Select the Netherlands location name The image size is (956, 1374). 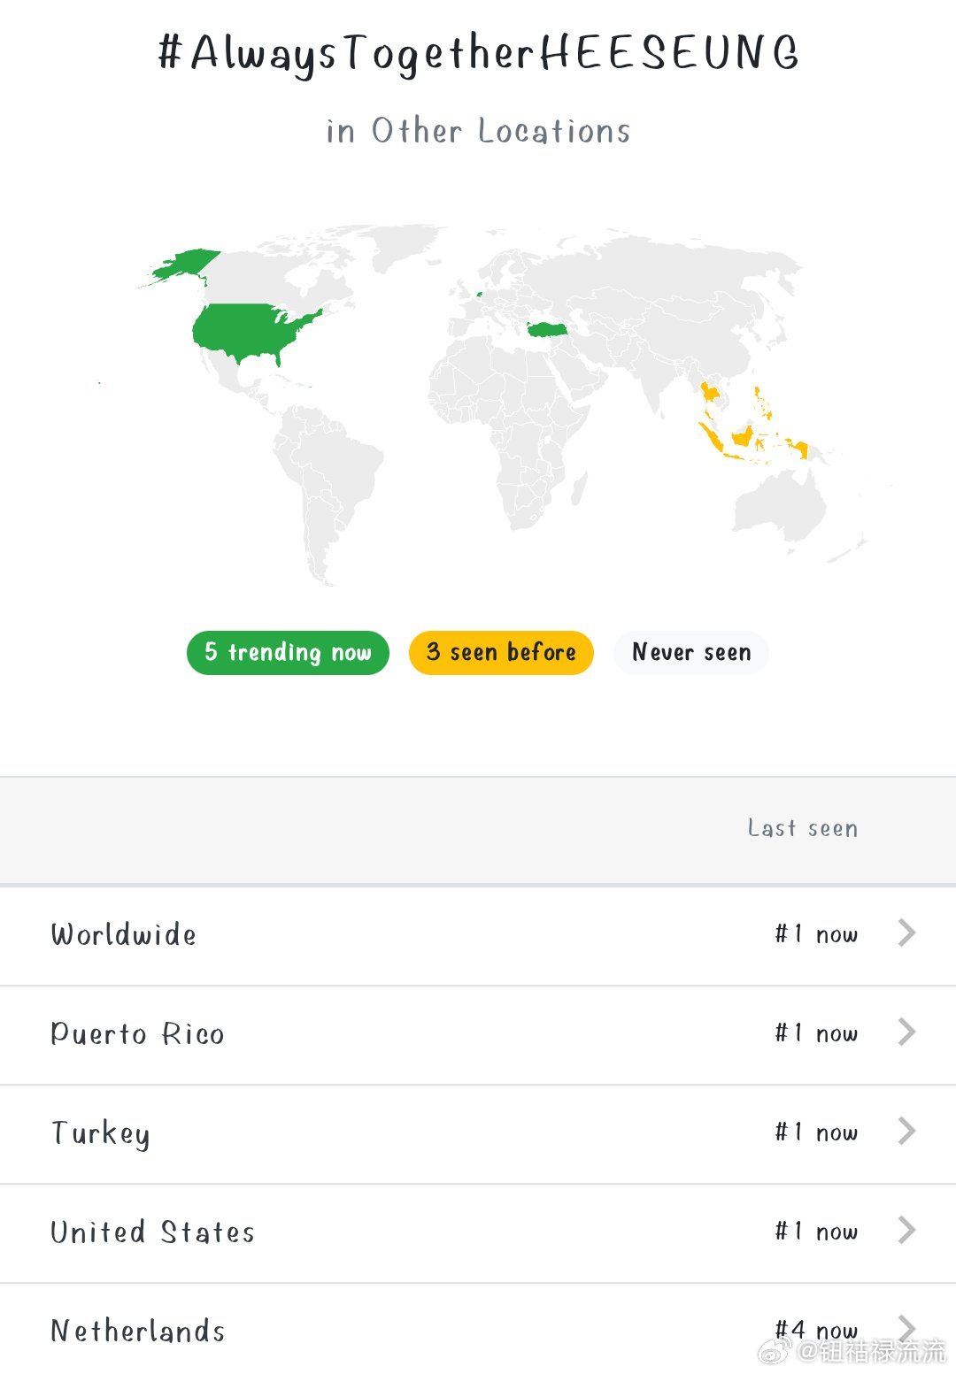[x=138, y=1331]
